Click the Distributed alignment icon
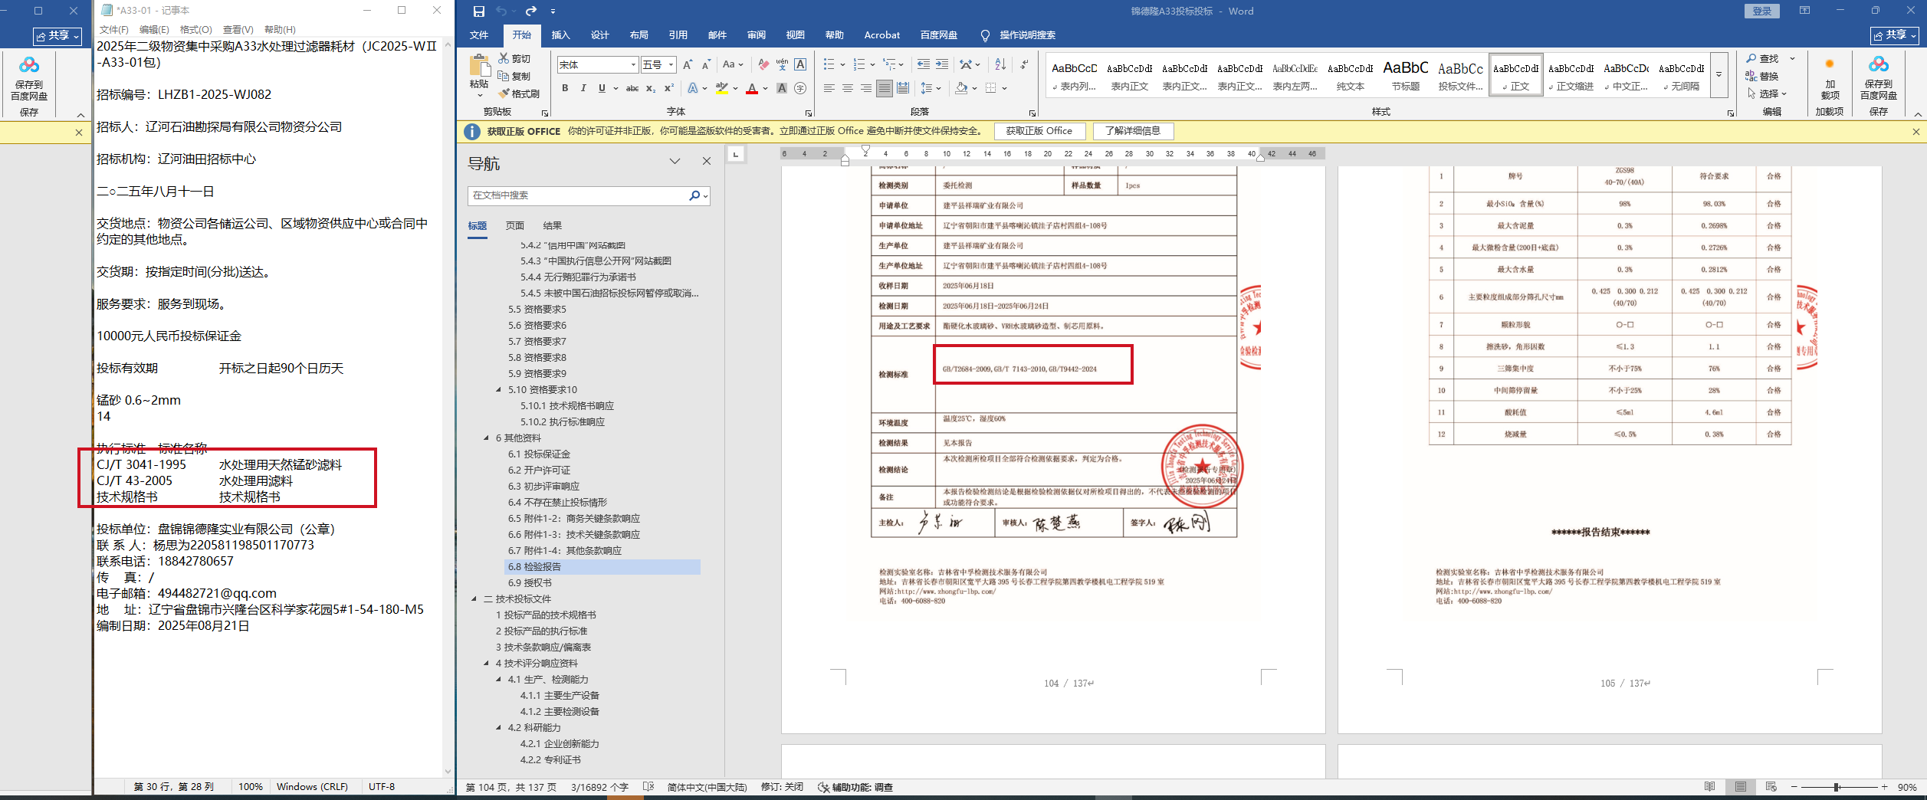Viewport: 1927px width, 800px height. [x=903, y=88]
